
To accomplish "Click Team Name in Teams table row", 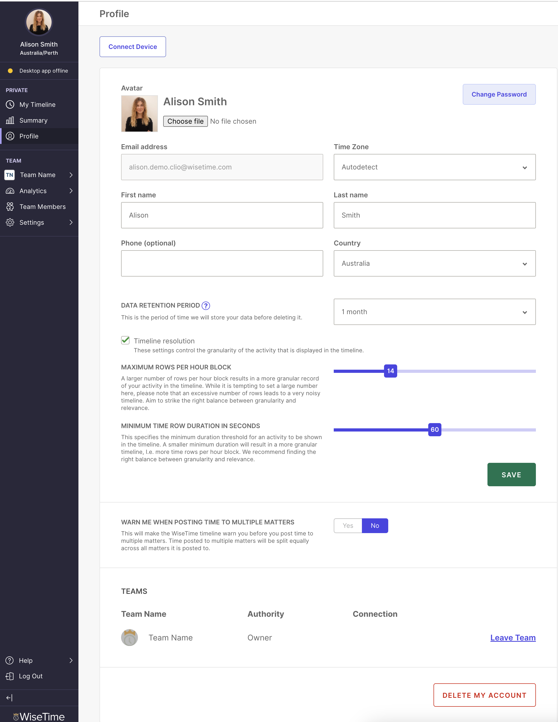I will tap(170, 638).
